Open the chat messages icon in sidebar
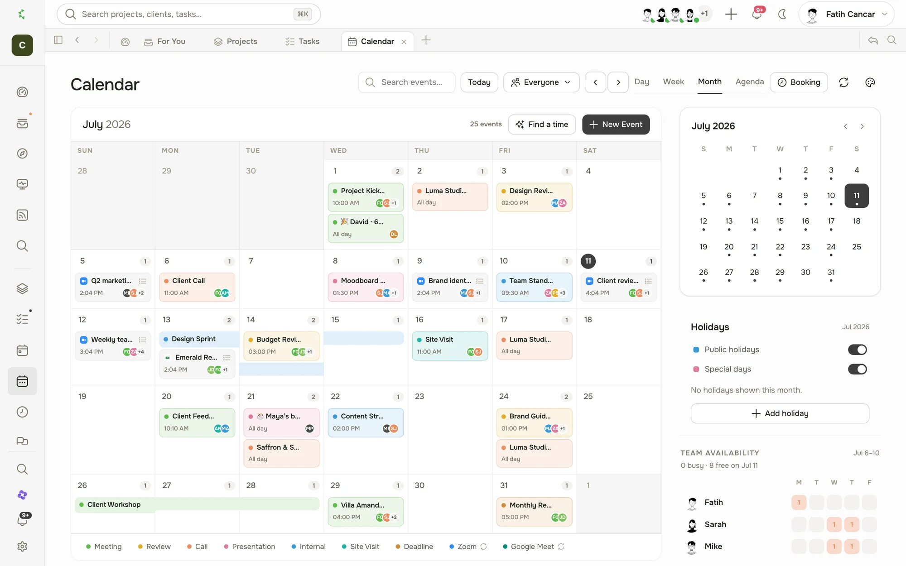 (22, 441)
